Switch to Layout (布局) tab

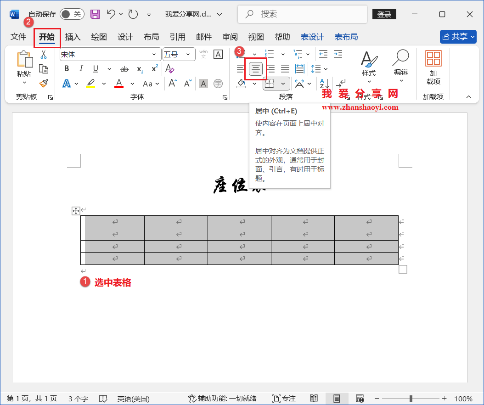[x=151, y=37]
